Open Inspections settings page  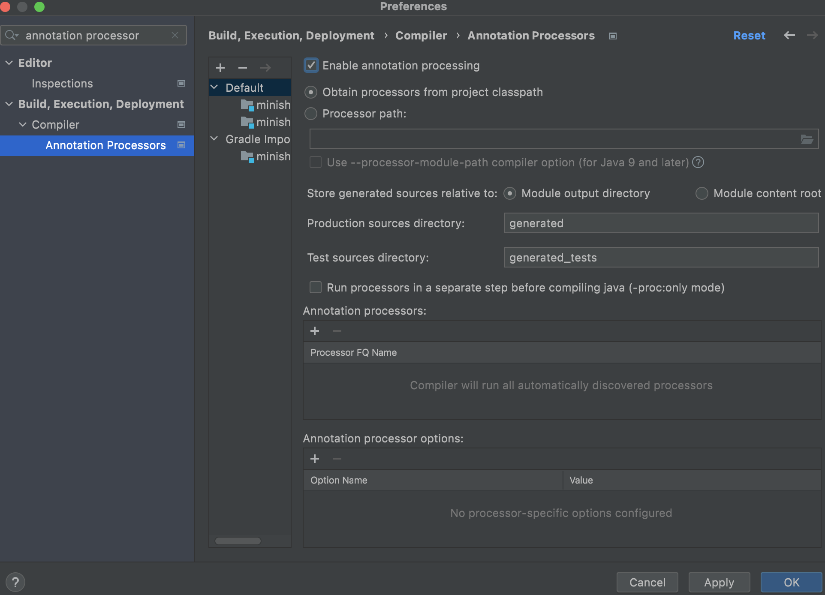62,83
